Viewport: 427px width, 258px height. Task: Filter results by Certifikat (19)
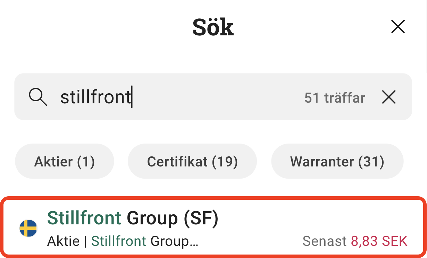(192, 162)
